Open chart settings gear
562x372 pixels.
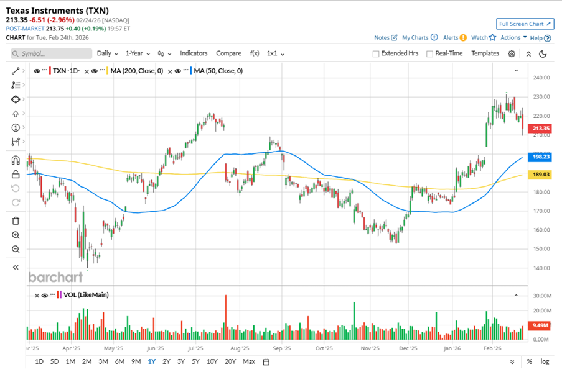click(512, 53)
